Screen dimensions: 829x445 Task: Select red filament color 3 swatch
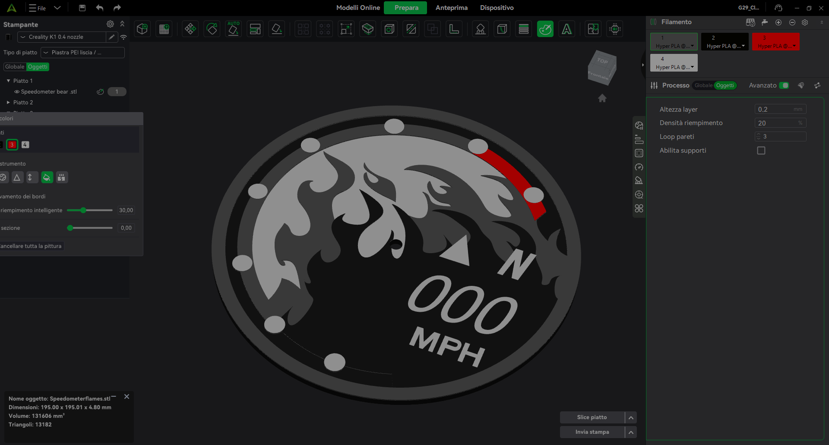[x=12, y=145]
